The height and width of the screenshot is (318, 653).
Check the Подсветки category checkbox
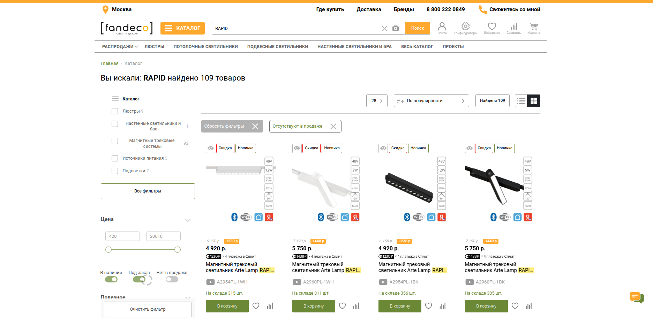tap(115, 171)
